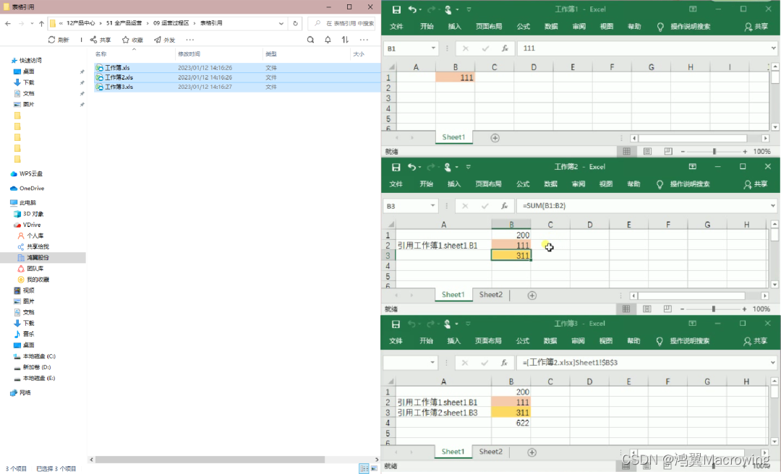Screen dimensions: 781x474
Task: Zoom in with plus button in 工作簿1
Action: [x=745, y=151]
